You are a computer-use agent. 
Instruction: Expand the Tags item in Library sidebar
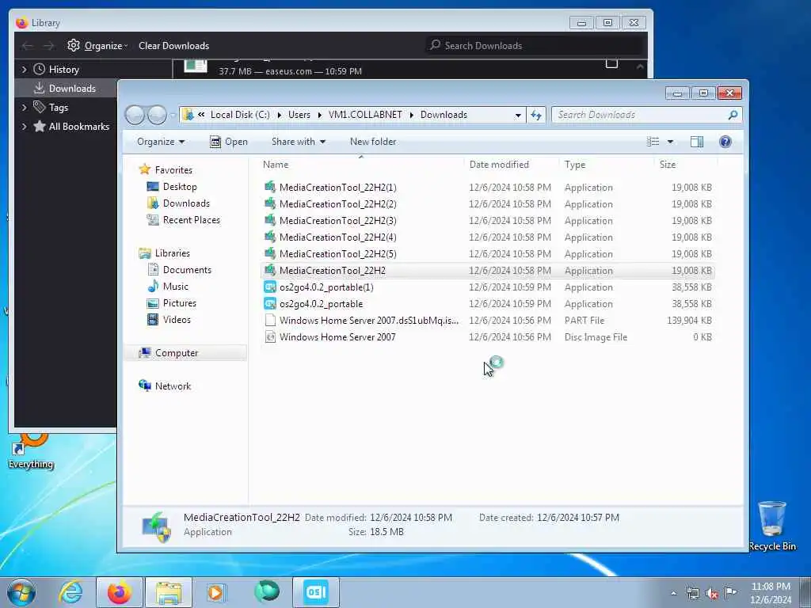point(24,108)
